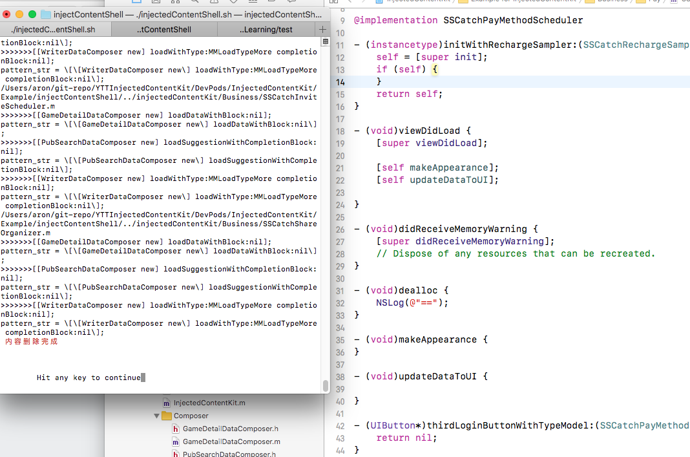This screenshot has height=457, width=690.
Task: Click '[self updateDataToUI];' call in code
Action: point(437,180)
